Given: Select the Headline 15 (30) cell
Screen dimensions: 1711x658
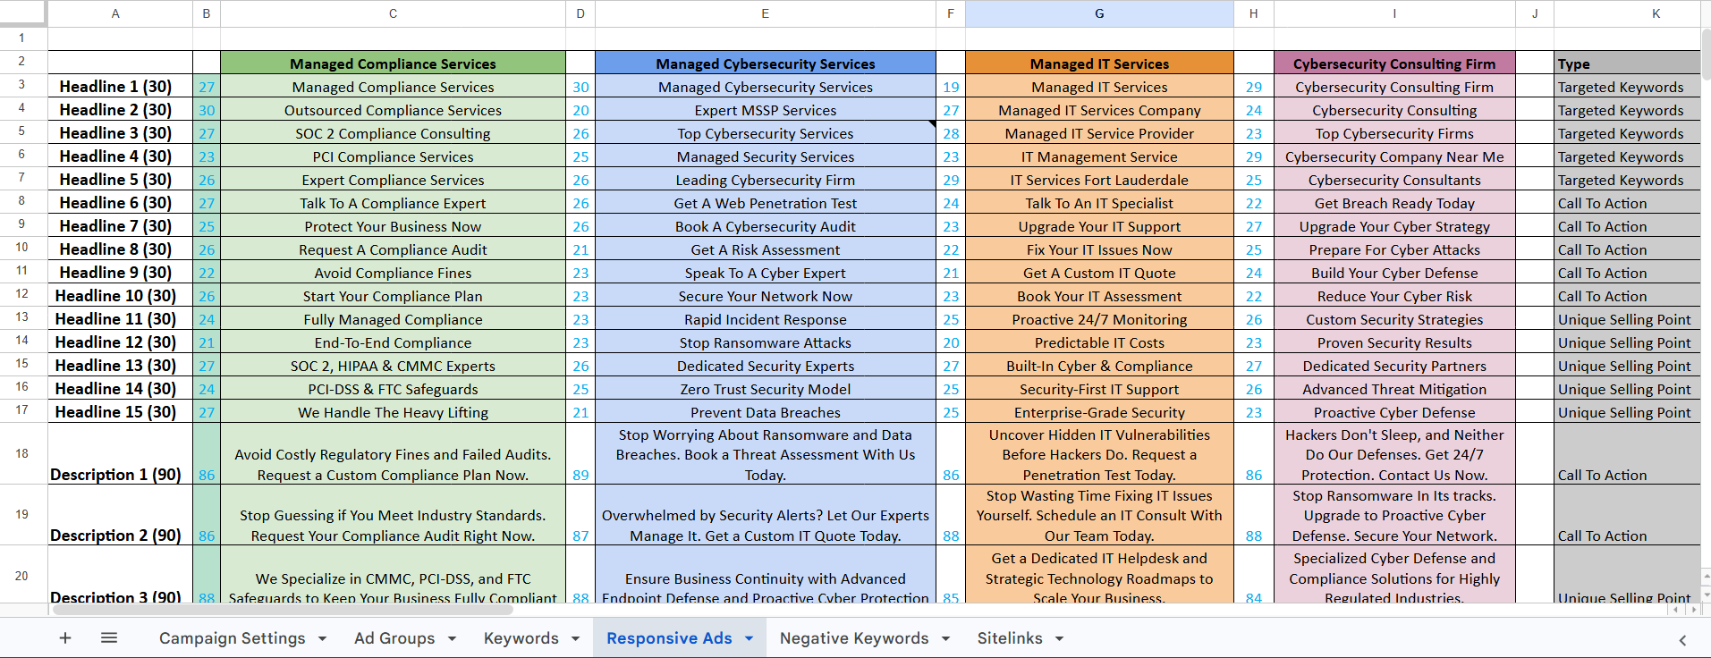Looking at the screenshot, I should click(120, 411).
